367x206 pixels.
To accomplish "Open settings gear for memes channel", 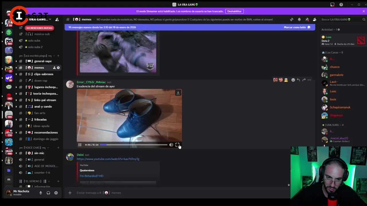I will click(58, 68).
